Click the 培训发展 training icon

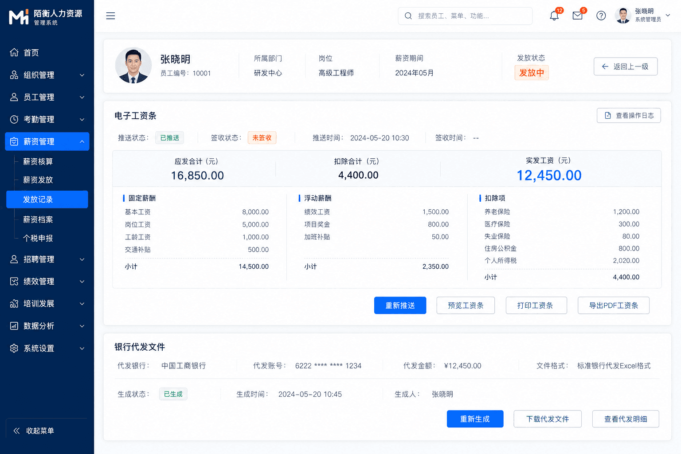click(x=14, y=304)
